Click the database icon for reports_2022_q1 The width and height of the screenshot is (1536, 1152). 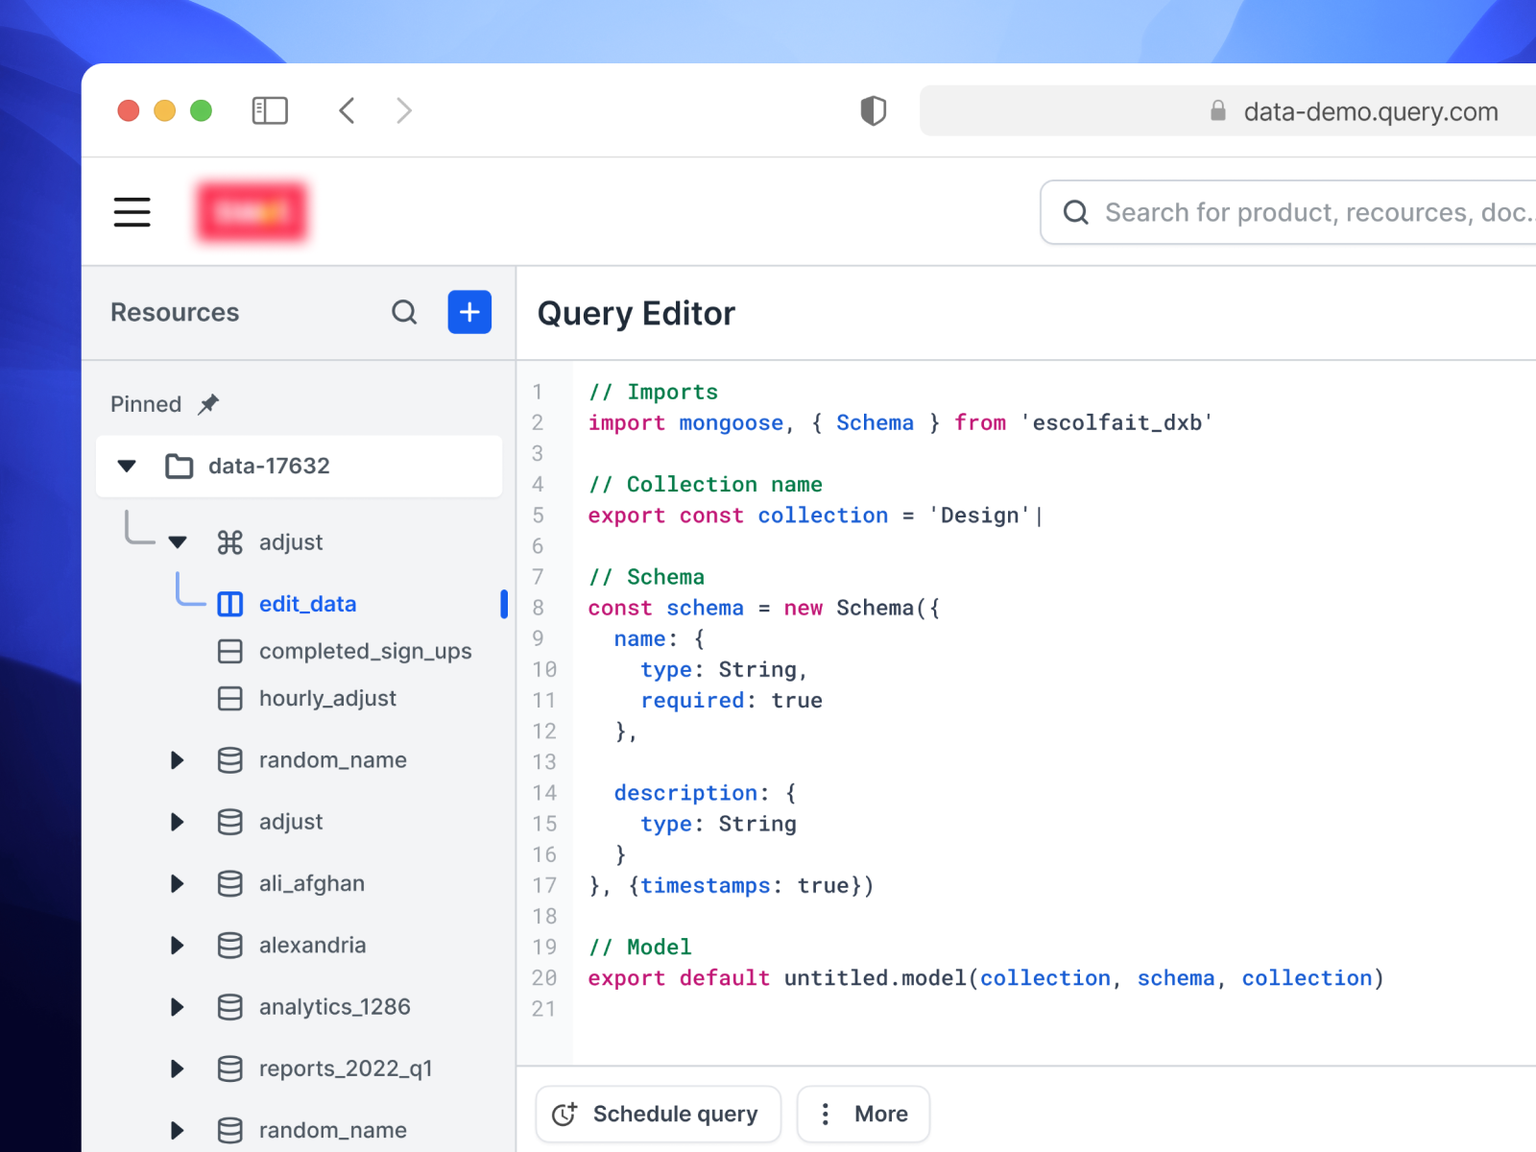tap(230, 1068)
